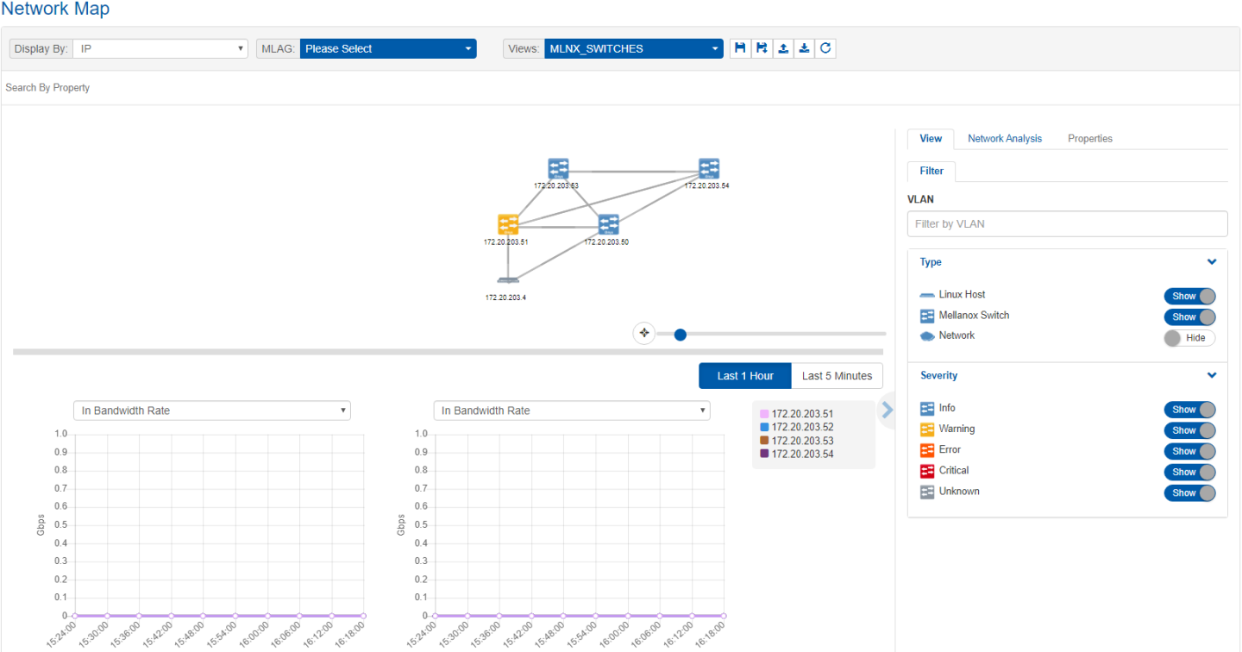The image size is (1242, 652).
Task: Open the Display By dropdown
Action: (160, 49)
